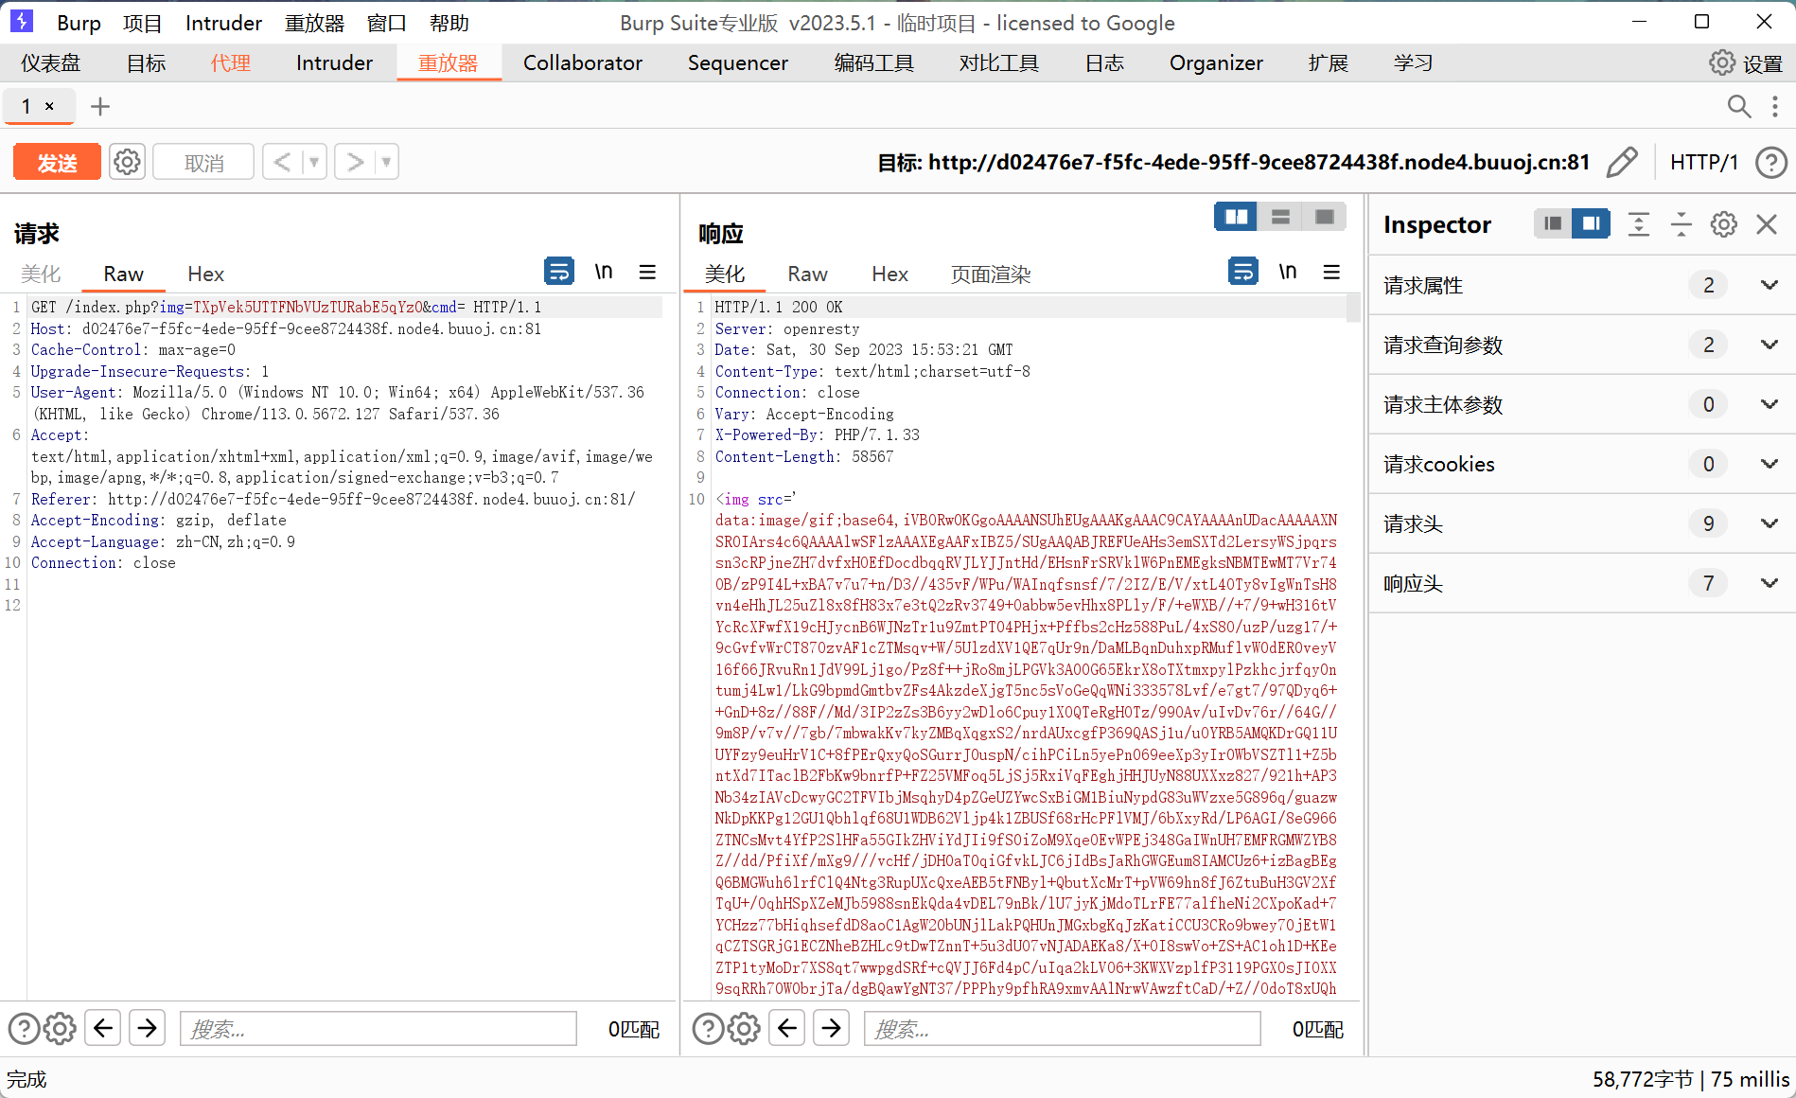The image size is (1796, 1098).
Task: Close repeater tab 1
Action: coord(50,106)
